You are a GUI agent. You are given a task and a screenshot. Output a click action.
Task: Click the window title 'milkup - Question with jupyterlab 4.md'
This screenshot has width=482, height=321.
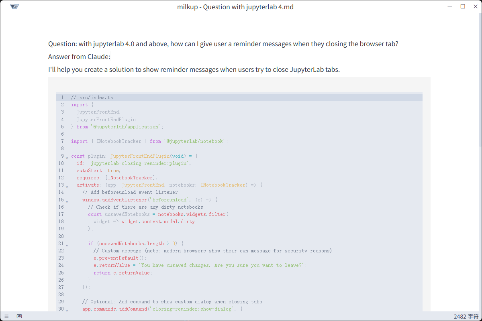click(235, 7)
